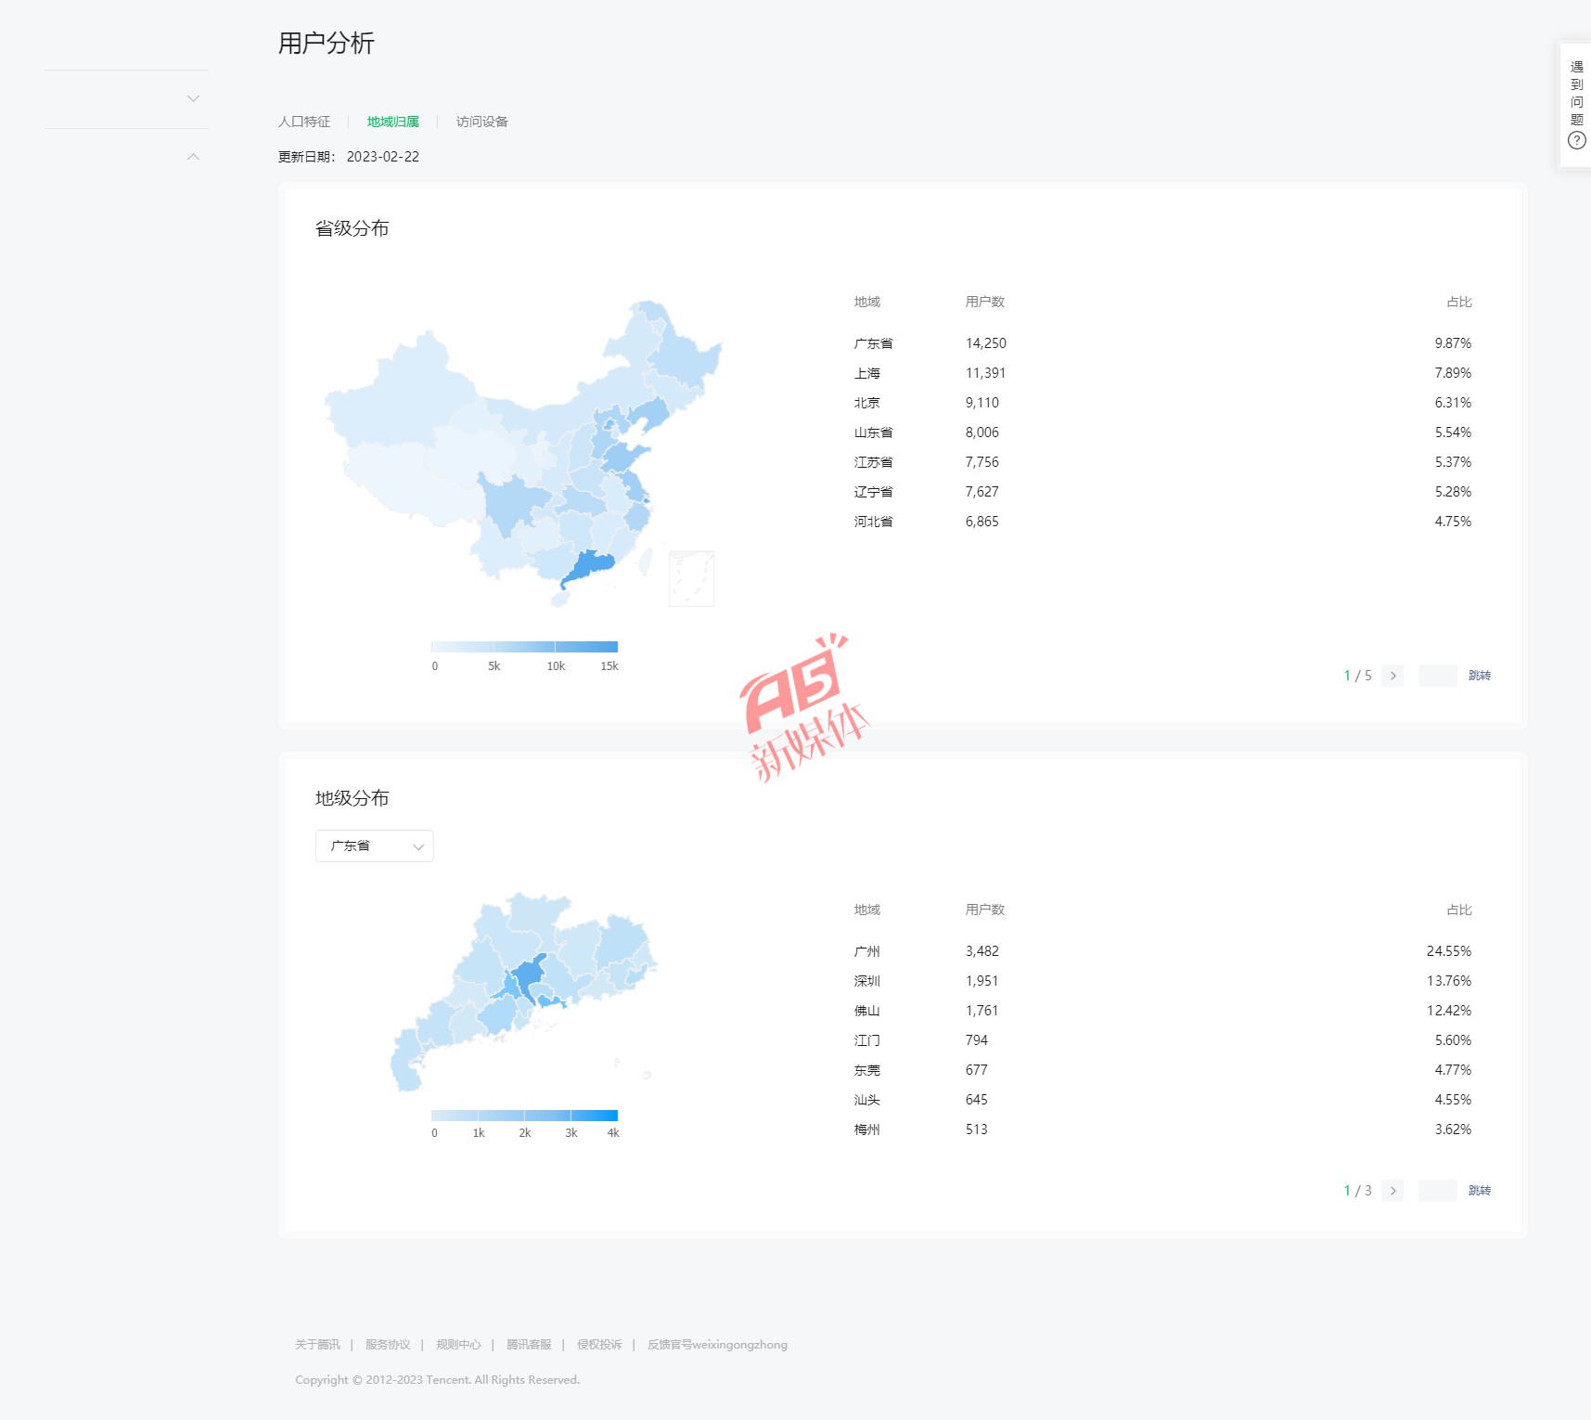The width and height of the screenshot is (1591, 1420).
Task: Open the 遇到问题 help question-mark icon
Action: click(x=1576, y=140)
